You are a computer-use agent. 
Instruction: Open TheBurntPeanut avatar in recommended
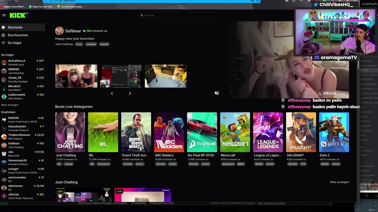(x=4, y=137)
